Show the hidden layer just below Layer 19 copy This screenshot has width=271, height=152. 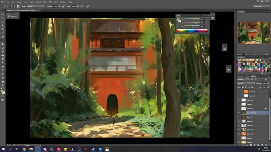pyautogui.click(x=239, y=117)
